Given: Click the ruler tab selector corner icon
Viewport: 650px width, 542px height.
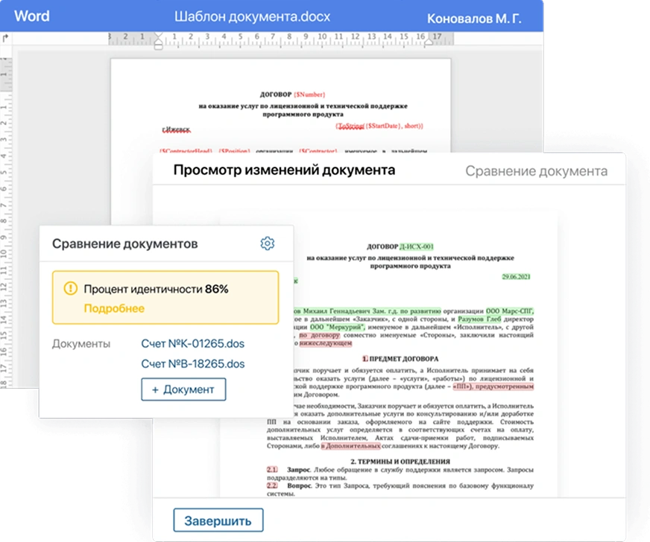Looking at the screenshot, I should [5, 39].
